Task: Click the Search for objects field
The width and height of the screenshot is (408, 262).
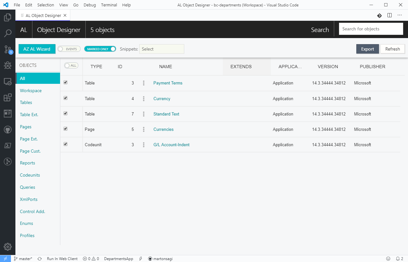Action: (x=371, y=29)
